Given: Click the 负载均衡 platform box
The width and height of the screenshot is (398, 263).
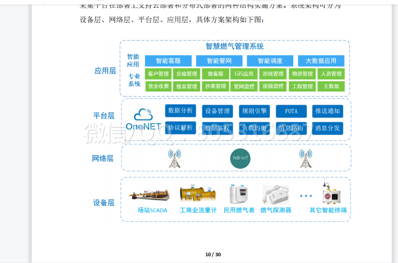Looking at the screenshot, I should pyautogui.click(x=254, y=128).
